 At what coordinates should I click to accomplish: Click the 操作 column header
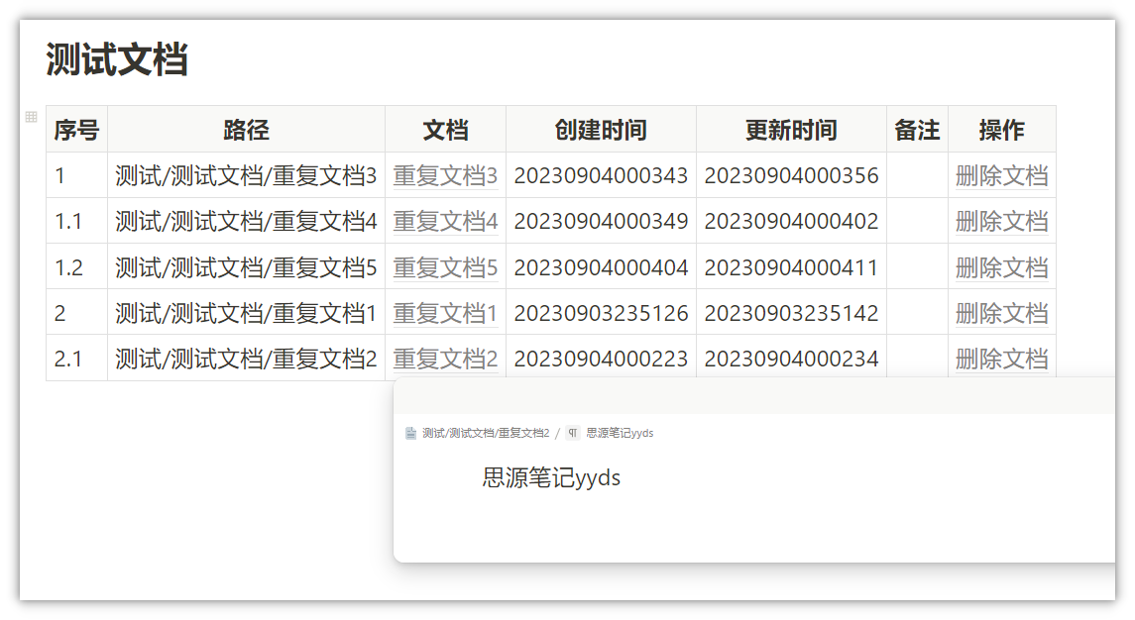pyautogui.click(x=1002, y=130)
